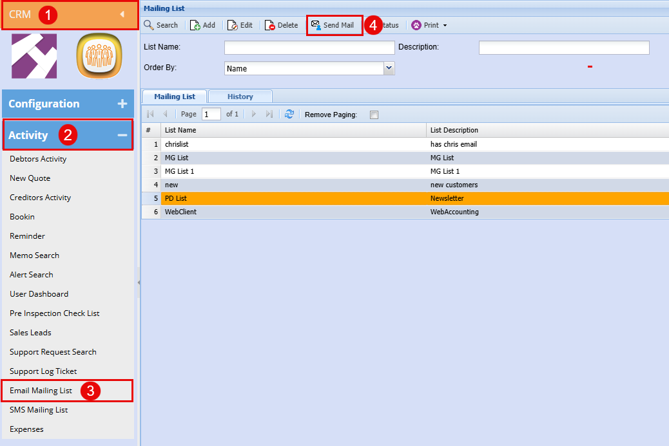669x446 pixels.
Task: Click the Search magnifier icon
Action: [149, 25]
